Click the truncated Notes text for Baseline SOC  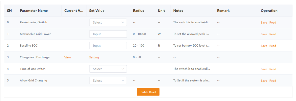click(191, 46)
